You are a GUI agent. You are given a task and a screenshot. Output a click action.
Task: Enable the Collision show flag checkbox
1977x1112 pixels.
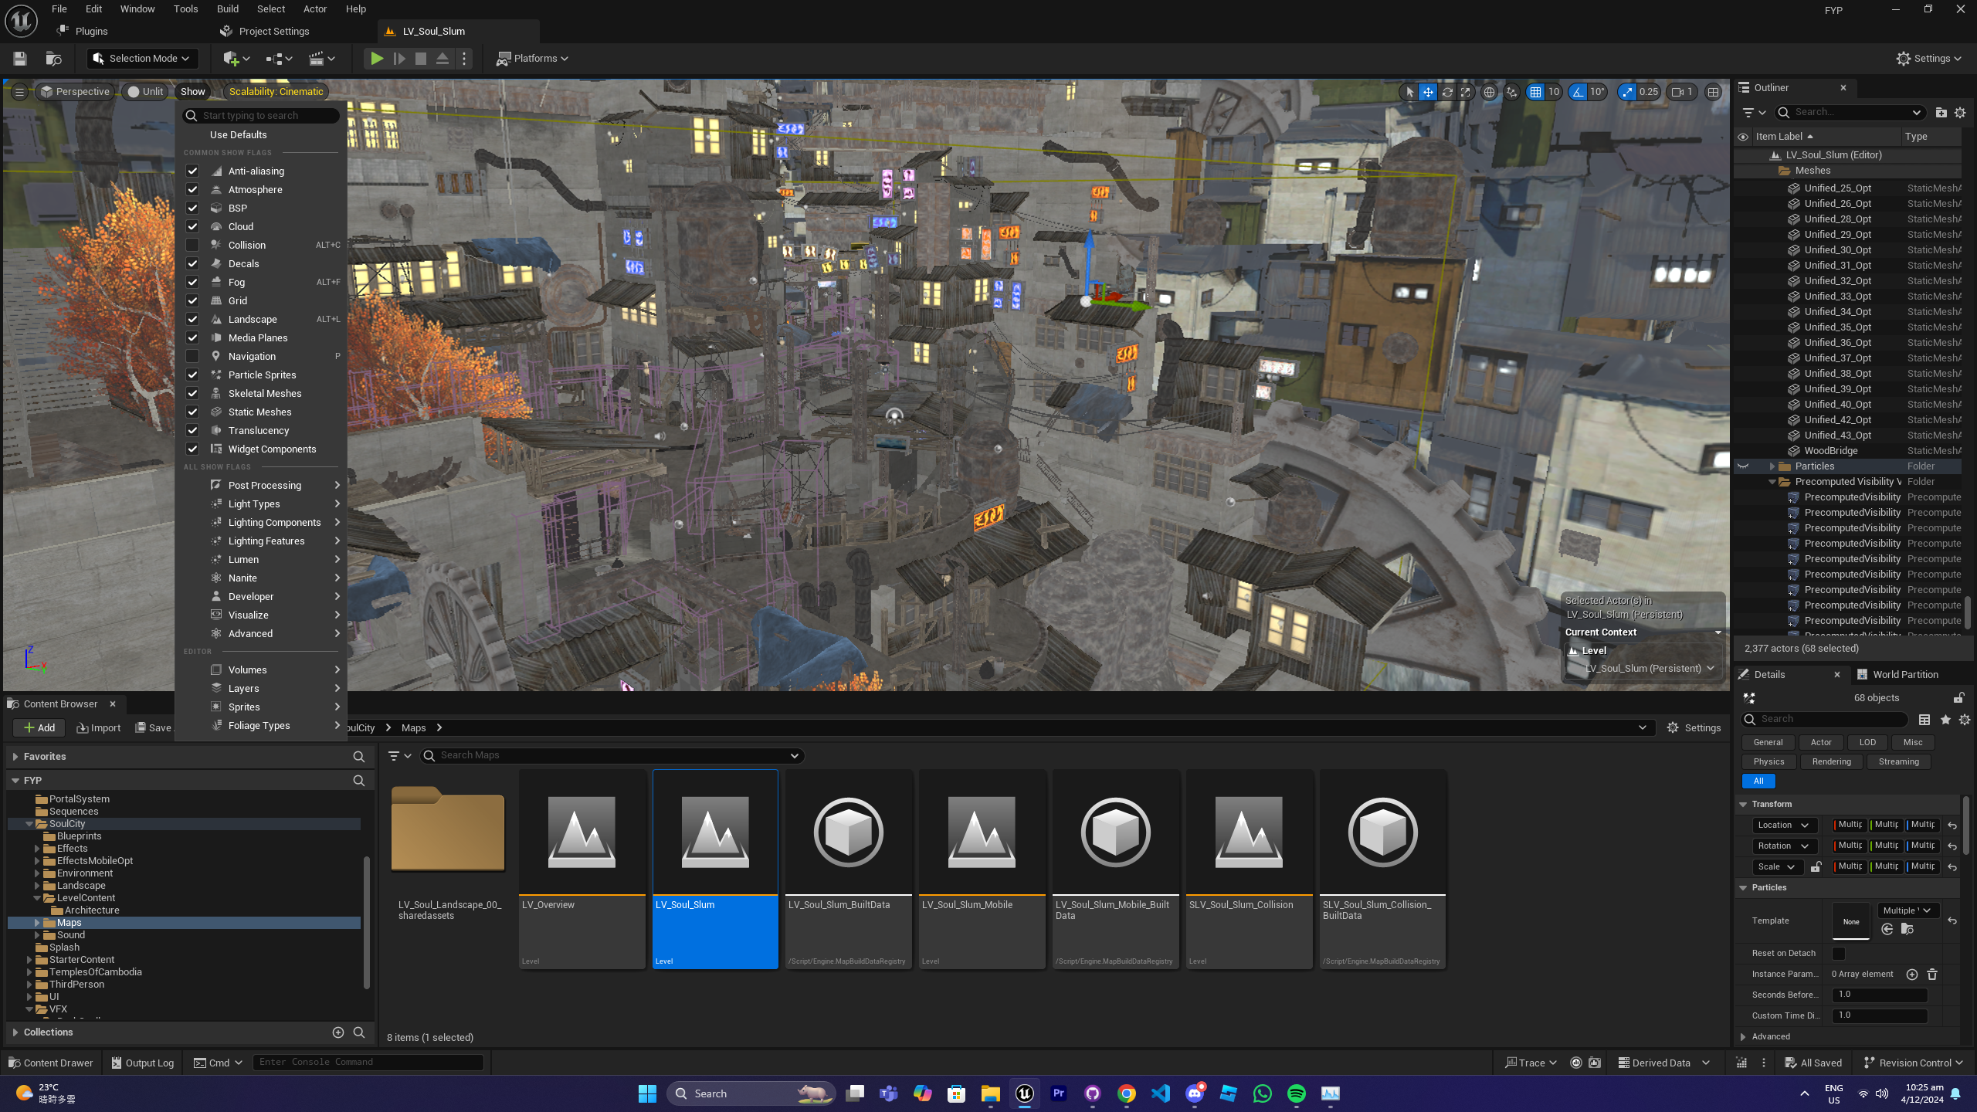tap(192, 245)
